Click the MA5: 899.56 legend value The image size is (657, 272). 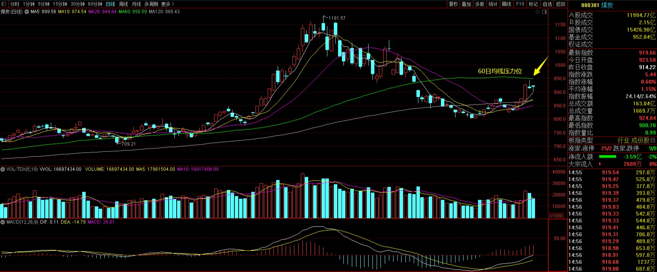(43, 12)
